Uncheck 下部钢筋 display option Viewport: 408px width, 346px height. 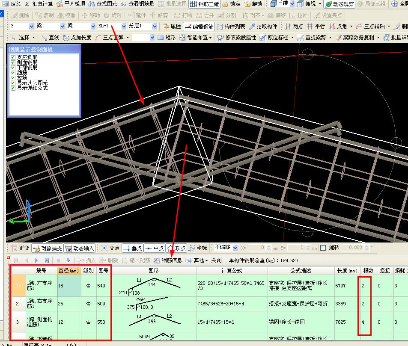13,67
